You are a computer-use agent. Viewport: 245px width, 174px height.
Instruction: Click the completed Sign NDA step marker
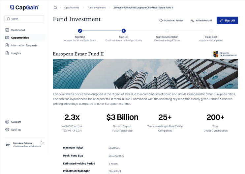[x=80, y=31]
